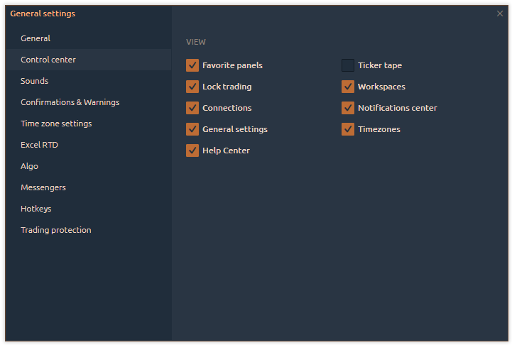This screenshot has height=345, width=512.
Task: Uncheck Notifications center option
Action: tap(348, 108)
